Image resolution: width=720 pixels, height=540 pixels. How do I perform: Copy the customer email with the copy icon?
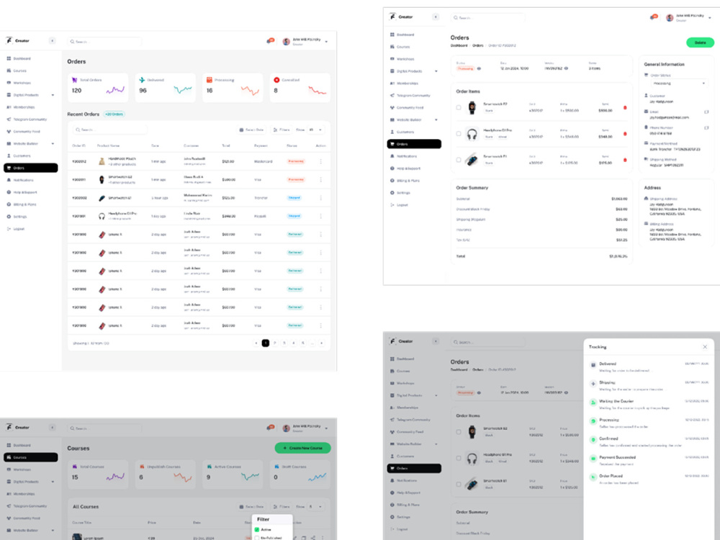click(x=706, y=112)
